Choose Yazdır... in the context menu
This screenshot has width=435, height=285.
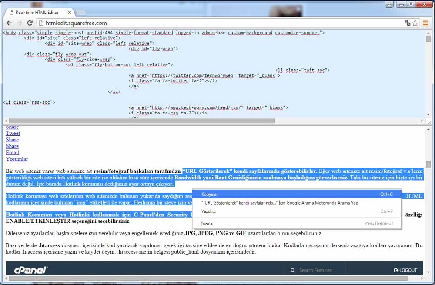point(209,211)
